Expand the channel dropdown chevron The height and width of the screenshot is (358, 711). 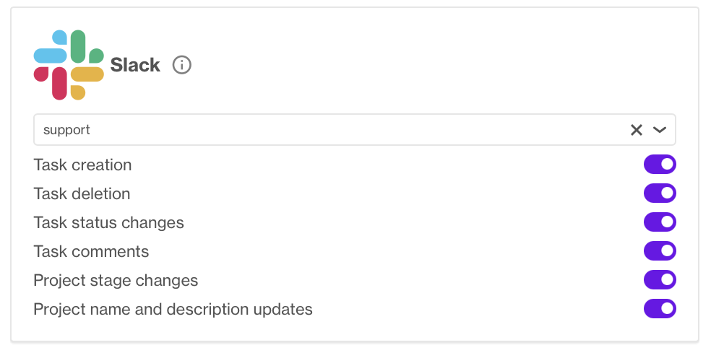tap(659, 130)
